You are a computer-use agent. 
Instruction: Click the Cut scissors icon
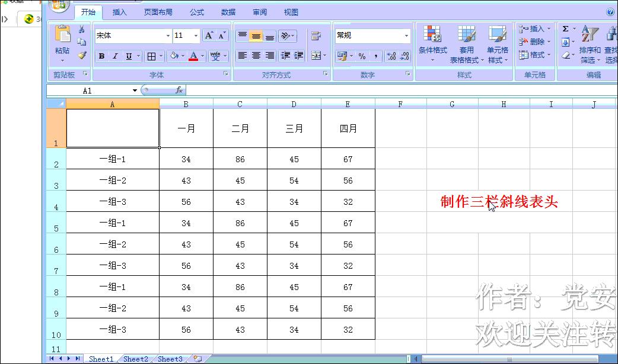(x=82, y=30)
